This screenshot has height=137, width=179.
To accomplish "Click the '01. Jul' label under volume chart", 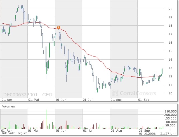I will coord(88,131).
